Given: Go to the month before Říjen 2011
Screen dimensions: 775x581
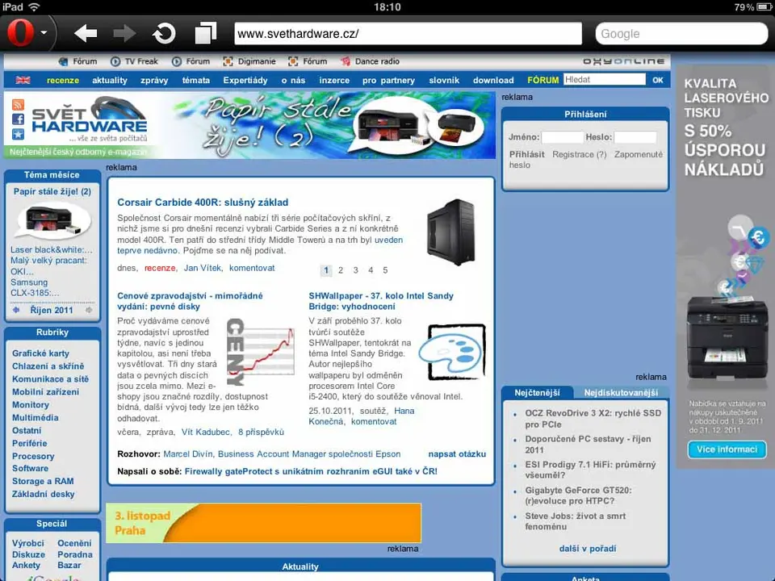Looking at the screenshot, I should (15, 310).
